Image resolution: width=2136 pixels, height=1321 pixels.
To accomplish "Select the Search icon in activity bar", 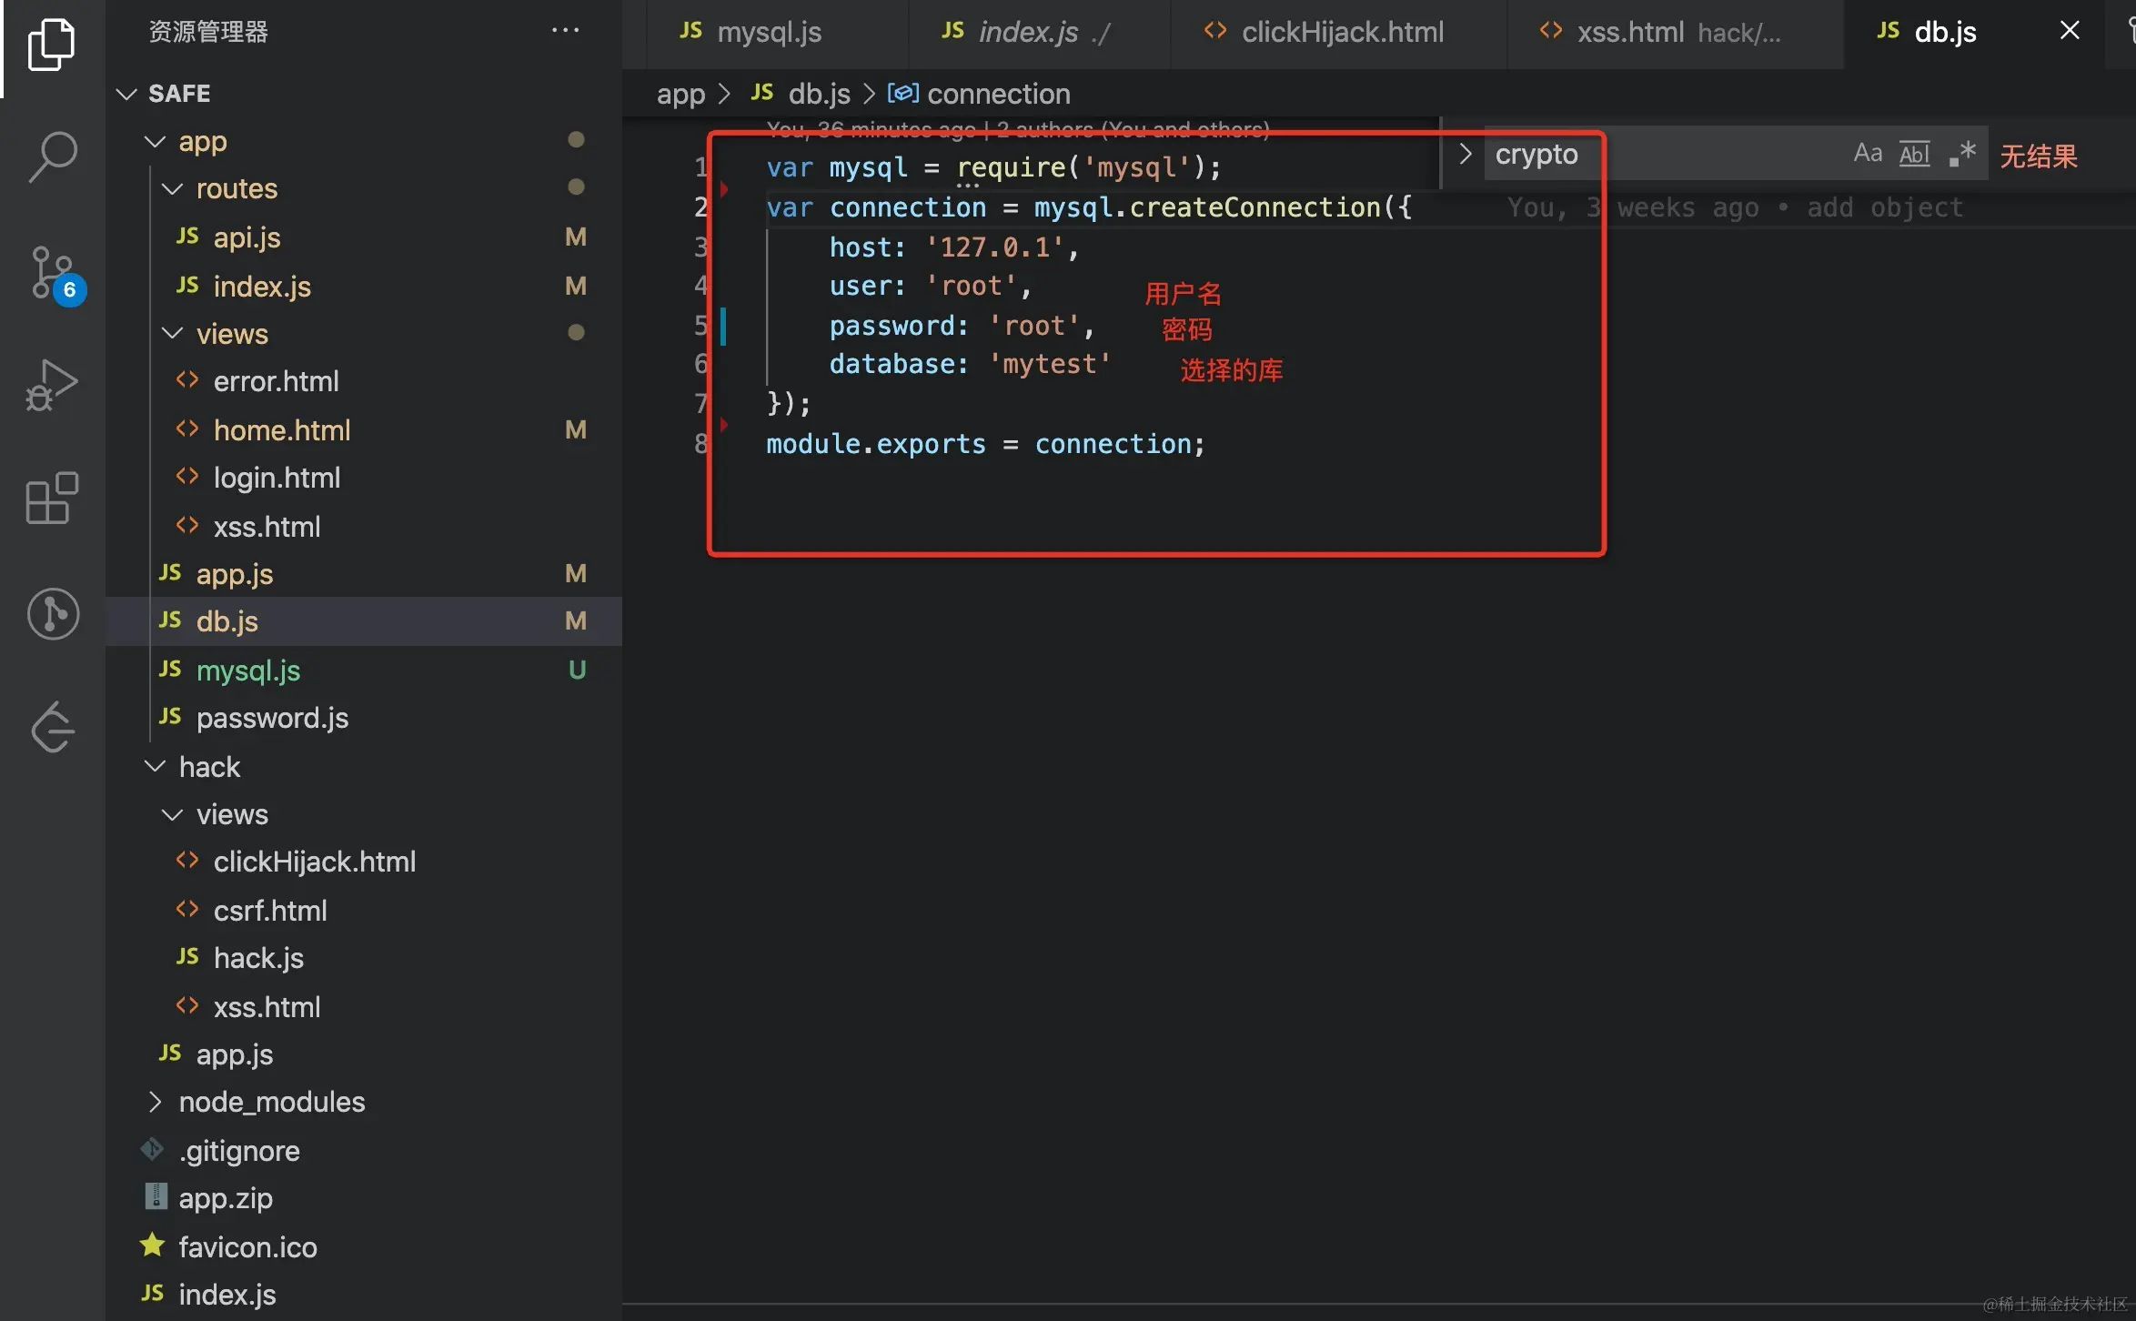I will (x=54, y=156).
